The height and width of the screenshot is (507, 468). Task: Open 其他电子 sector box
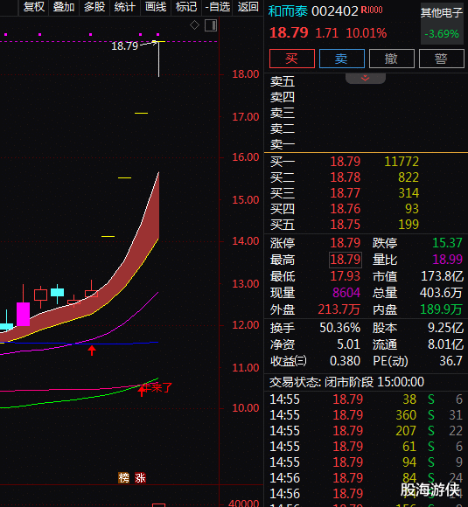click(x=442, y=24)
